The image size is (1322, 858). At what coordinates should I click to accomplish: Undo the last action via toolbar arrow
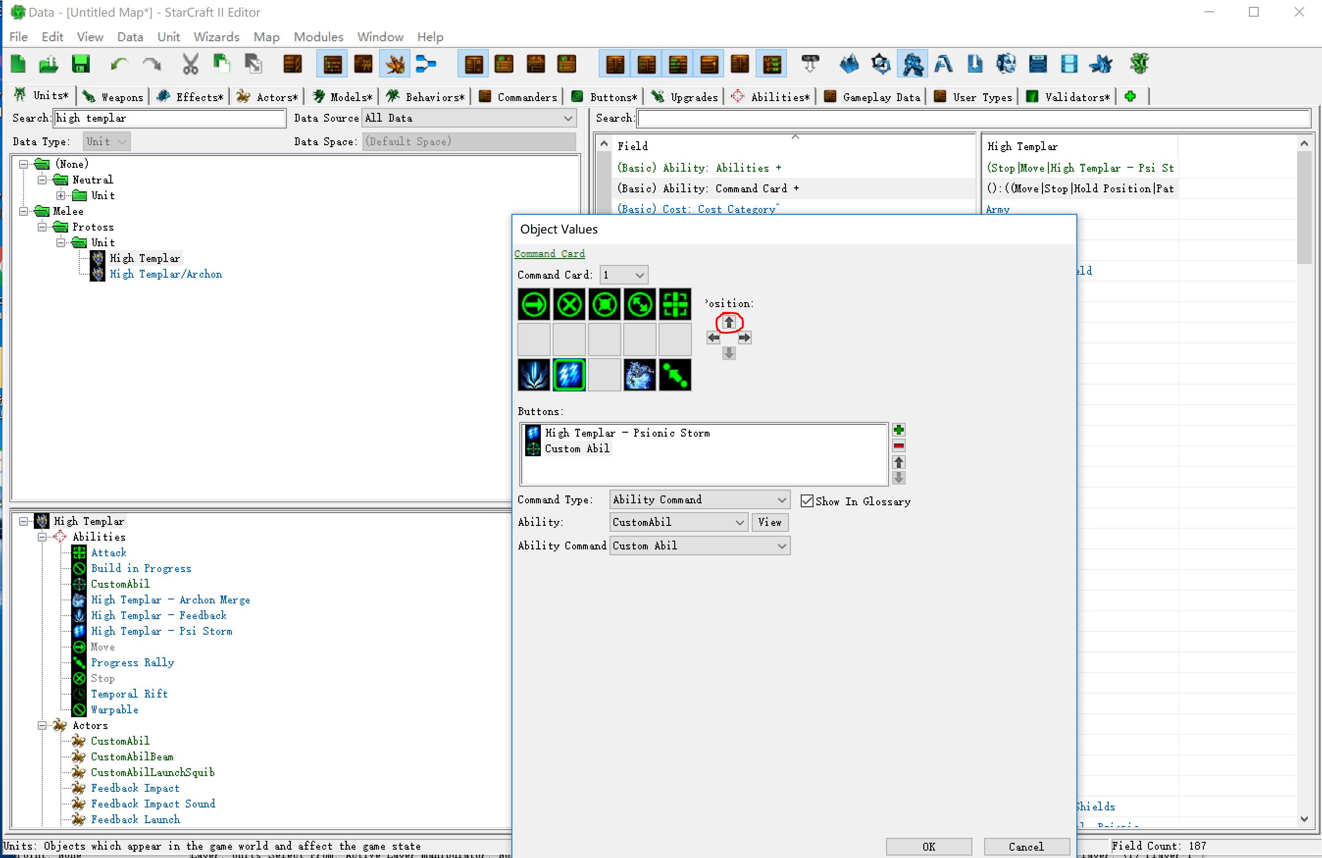coord(119,64)
